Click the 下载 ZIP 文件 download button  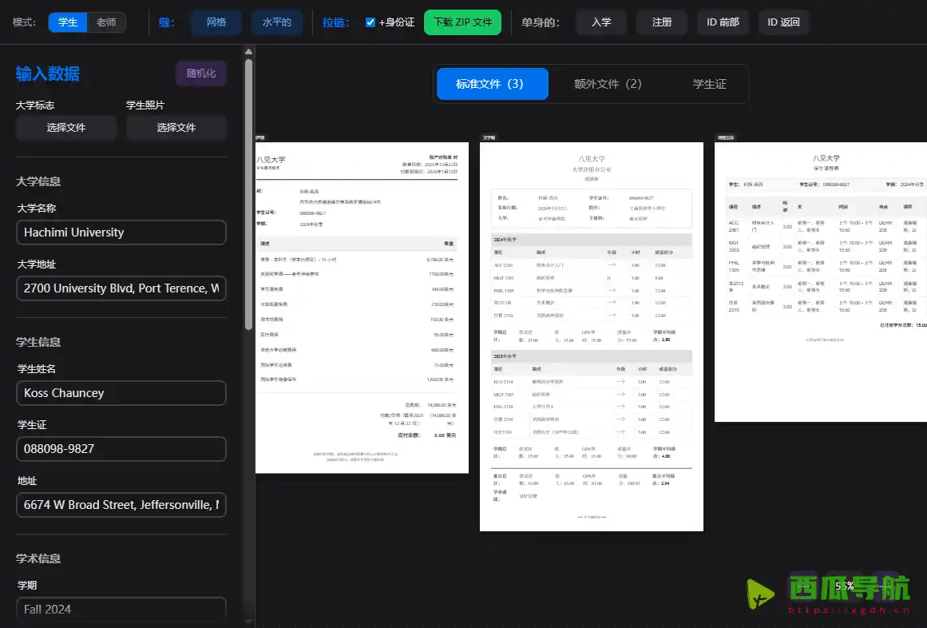462,22
